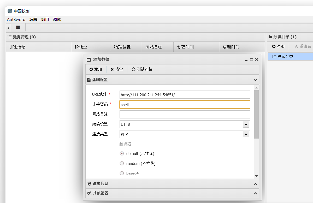313x203 pixels.
Task: Click the 请求信息 browser icon
Action: pos(89,183)
